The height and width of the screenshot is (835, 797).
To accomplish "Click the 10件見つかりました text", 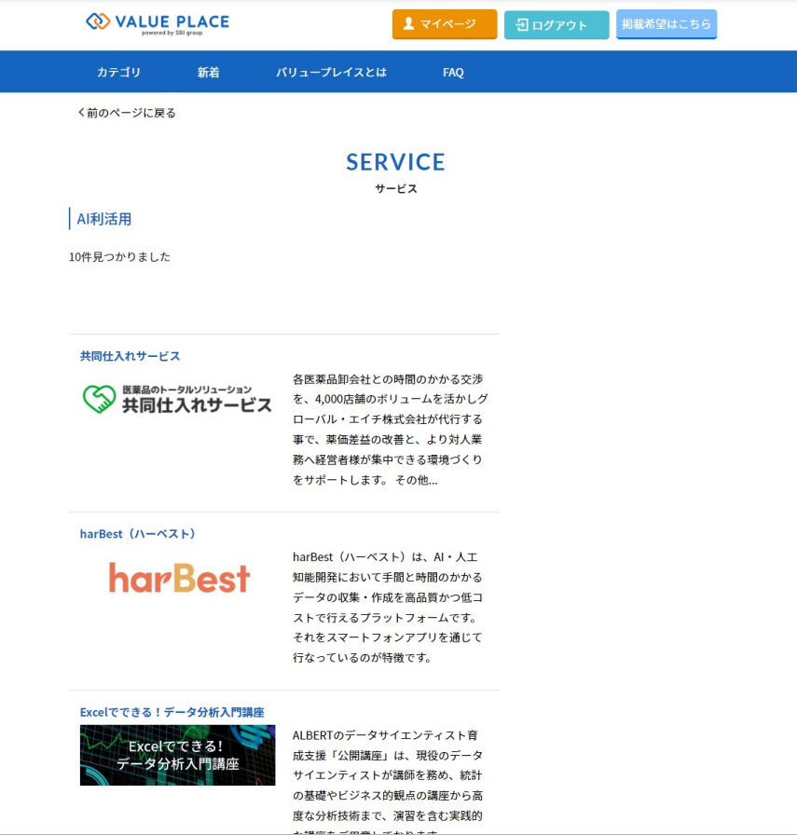I will [120, 256].
